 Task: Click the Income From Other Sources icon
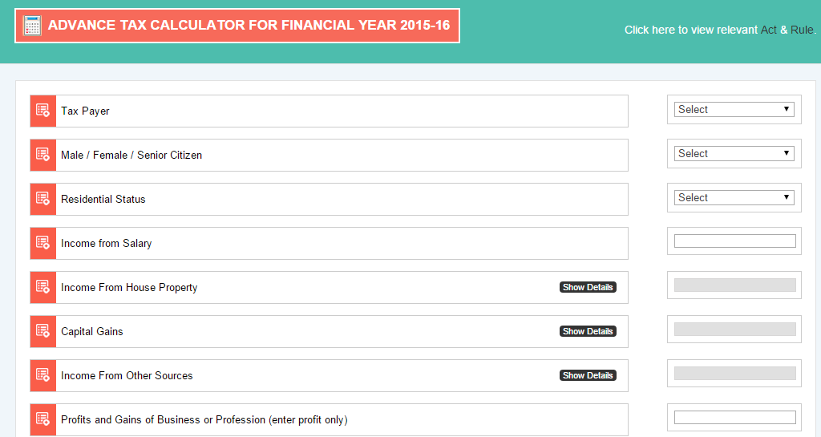pyautogui.click(x=43, y=375)
